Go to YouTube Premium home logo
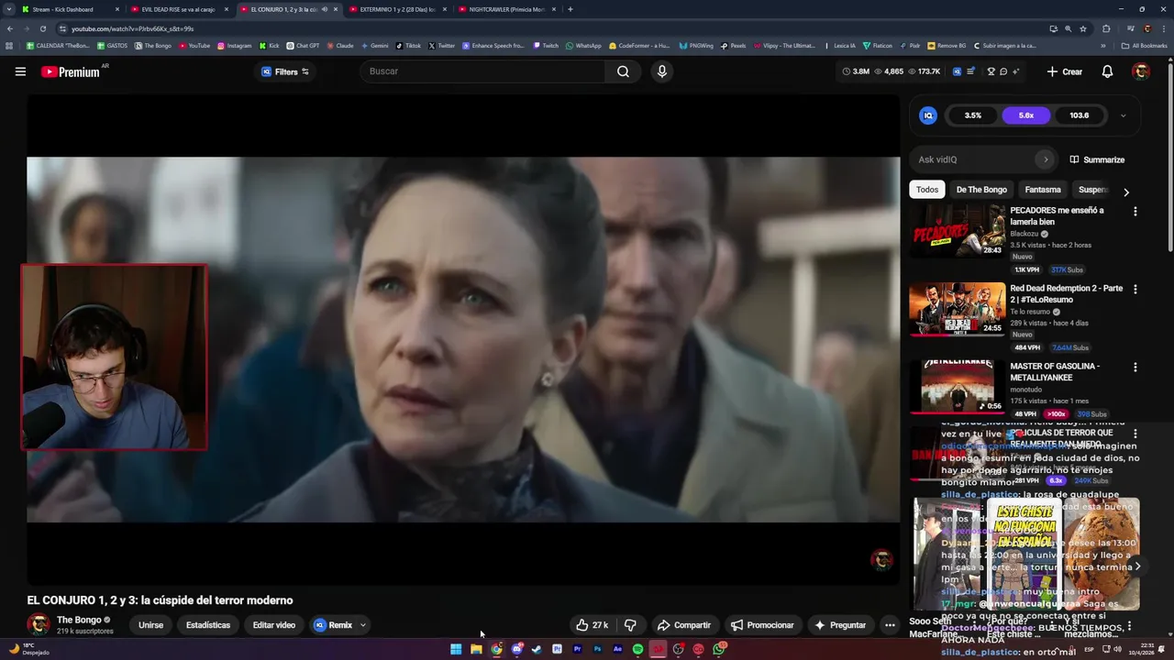 click(71, 71)
